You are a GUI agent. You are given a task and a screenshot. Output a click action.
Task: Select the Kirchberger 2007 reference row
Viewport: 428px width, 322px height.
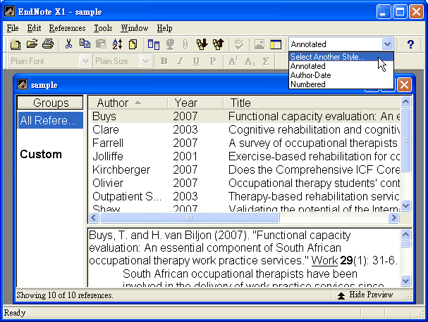[x=245, y=169]
